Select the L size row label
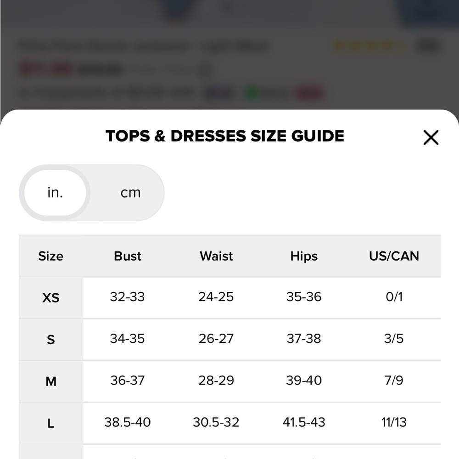459x459 pixels. coord(51,423)
